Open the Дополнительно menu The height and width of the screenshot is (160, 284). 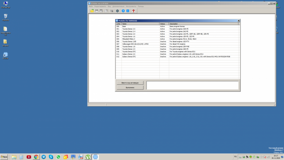click(118, 6)
